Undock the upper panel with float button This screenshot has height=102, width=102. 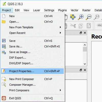[81, 33]
